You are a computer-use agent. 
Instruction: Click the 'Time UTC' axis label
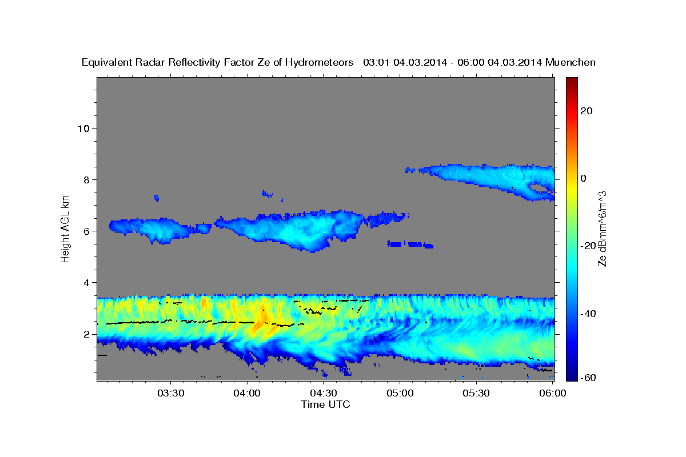pos(325,404)
